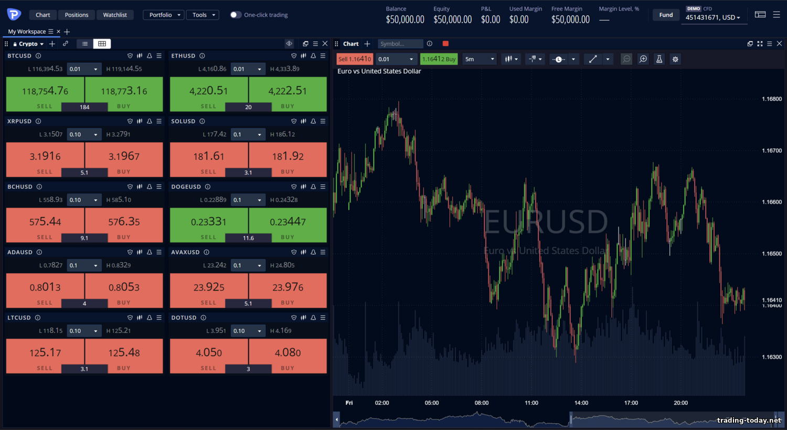Open the BTCUSD volume 0.01 dropdown
Image resolution: width=787 pixels, height=430 pixels.
coord(84,69)
